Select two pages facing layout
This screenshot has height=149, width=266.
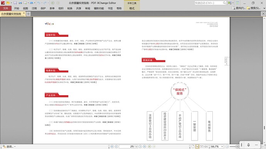pyautogui.click(x=202, y=146)
